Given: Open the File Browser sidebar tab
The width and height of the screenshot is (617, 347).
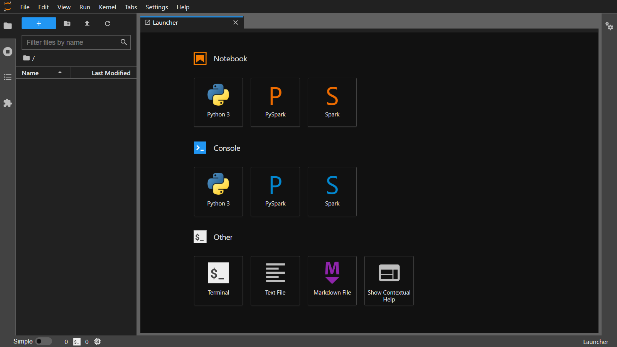Looking at the screenshot, I should [x=8, y=26].
